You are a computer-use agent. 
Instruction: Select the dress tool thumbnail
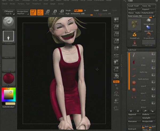click(x=135, y=43)
